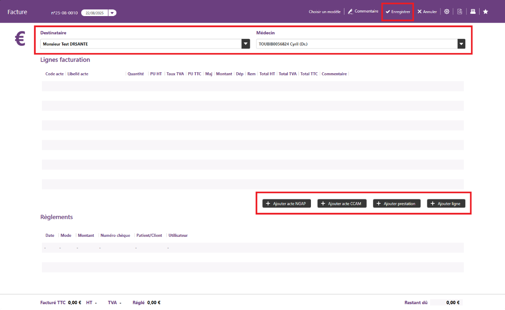Viewport: 505px width, 310px height.
Task: Click the invoice preview icon
Action: [x=459, y=12]
